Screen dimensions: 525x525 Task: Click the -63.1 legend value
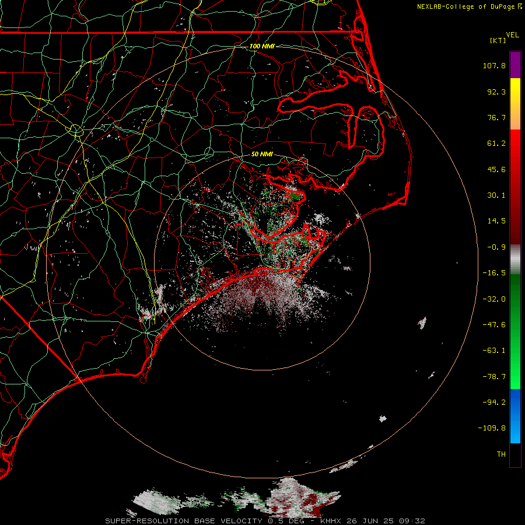(x=494, y=351)
